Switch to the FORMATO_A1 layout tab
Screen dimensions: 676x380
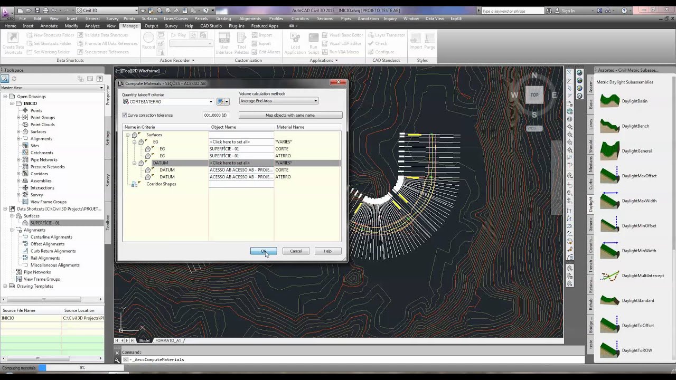coord(168,340)
